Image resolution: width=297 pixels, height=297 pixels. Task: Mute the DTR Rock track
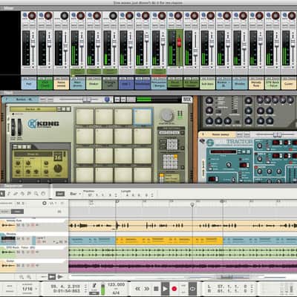point(19,252)
